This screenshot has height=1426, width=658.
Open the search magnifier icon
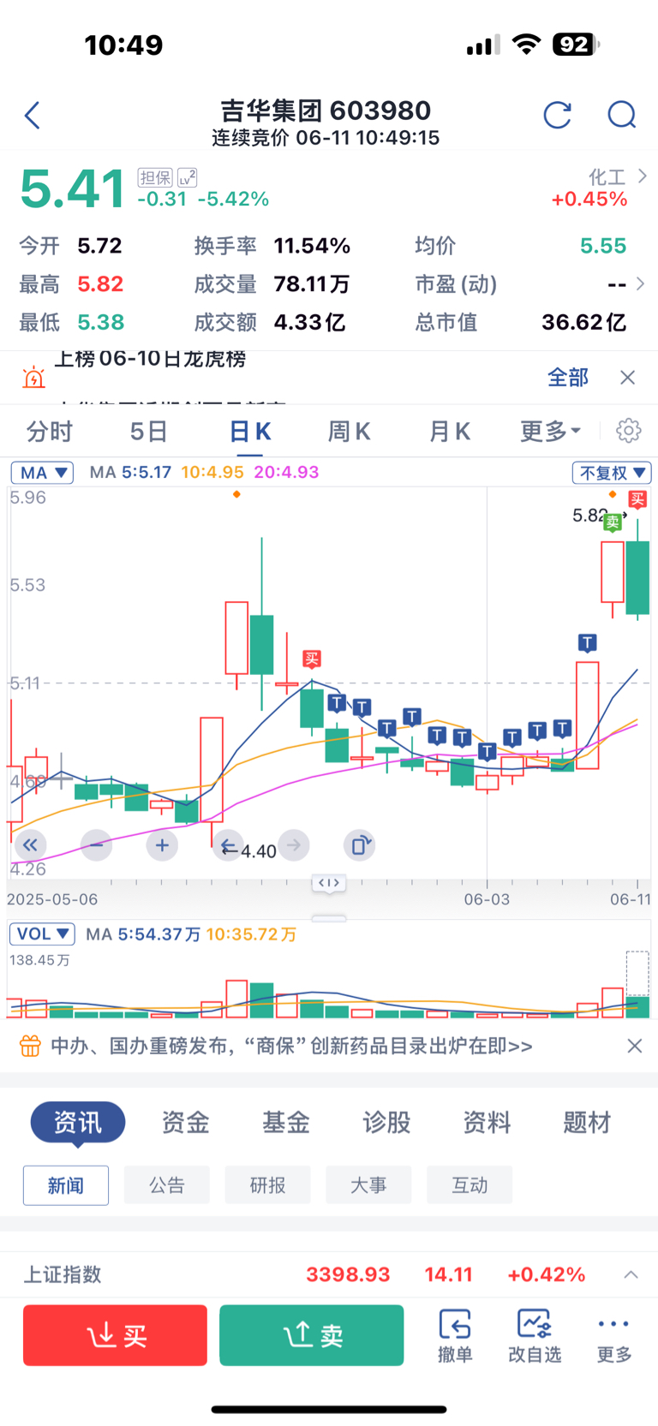622,115
